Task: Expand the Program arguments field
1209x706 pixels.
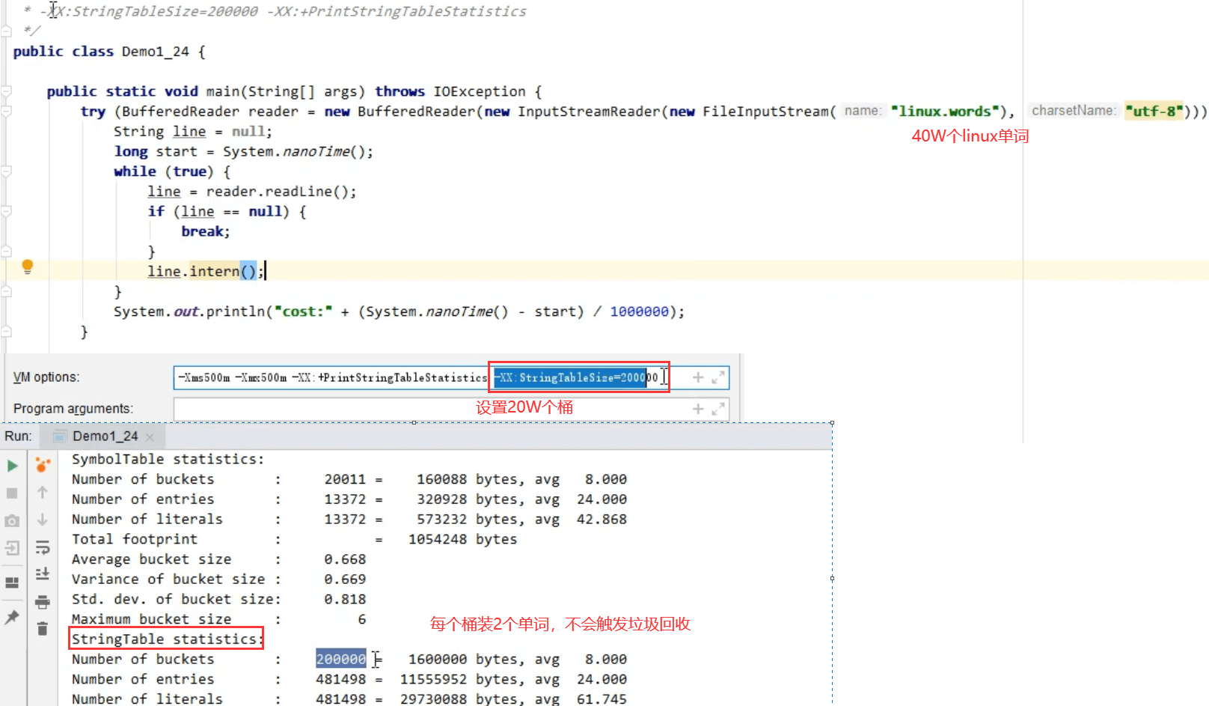Action: pos(718,409)
